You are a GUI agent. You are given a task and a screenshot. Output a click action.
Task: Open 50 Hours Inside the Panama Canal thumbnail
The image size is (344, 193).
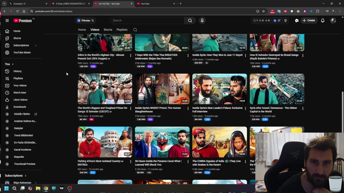click(x=162, y=142)
